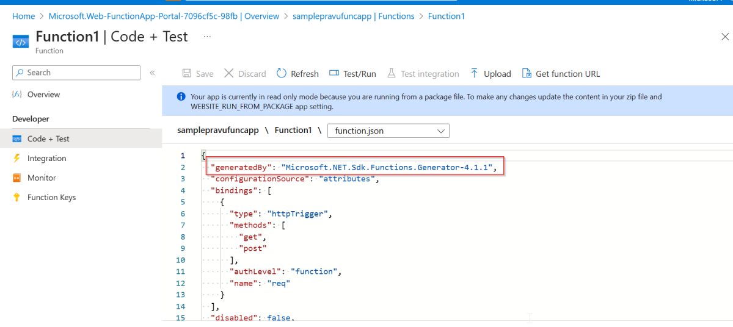This screenshot has width=733, height=327.
Task: Focus the sidebar Search box
Action: 76,73
